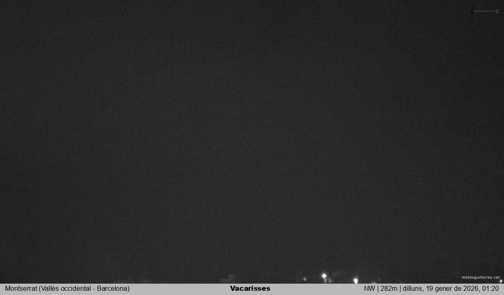Click the word Montserrat in the caption

21,289
